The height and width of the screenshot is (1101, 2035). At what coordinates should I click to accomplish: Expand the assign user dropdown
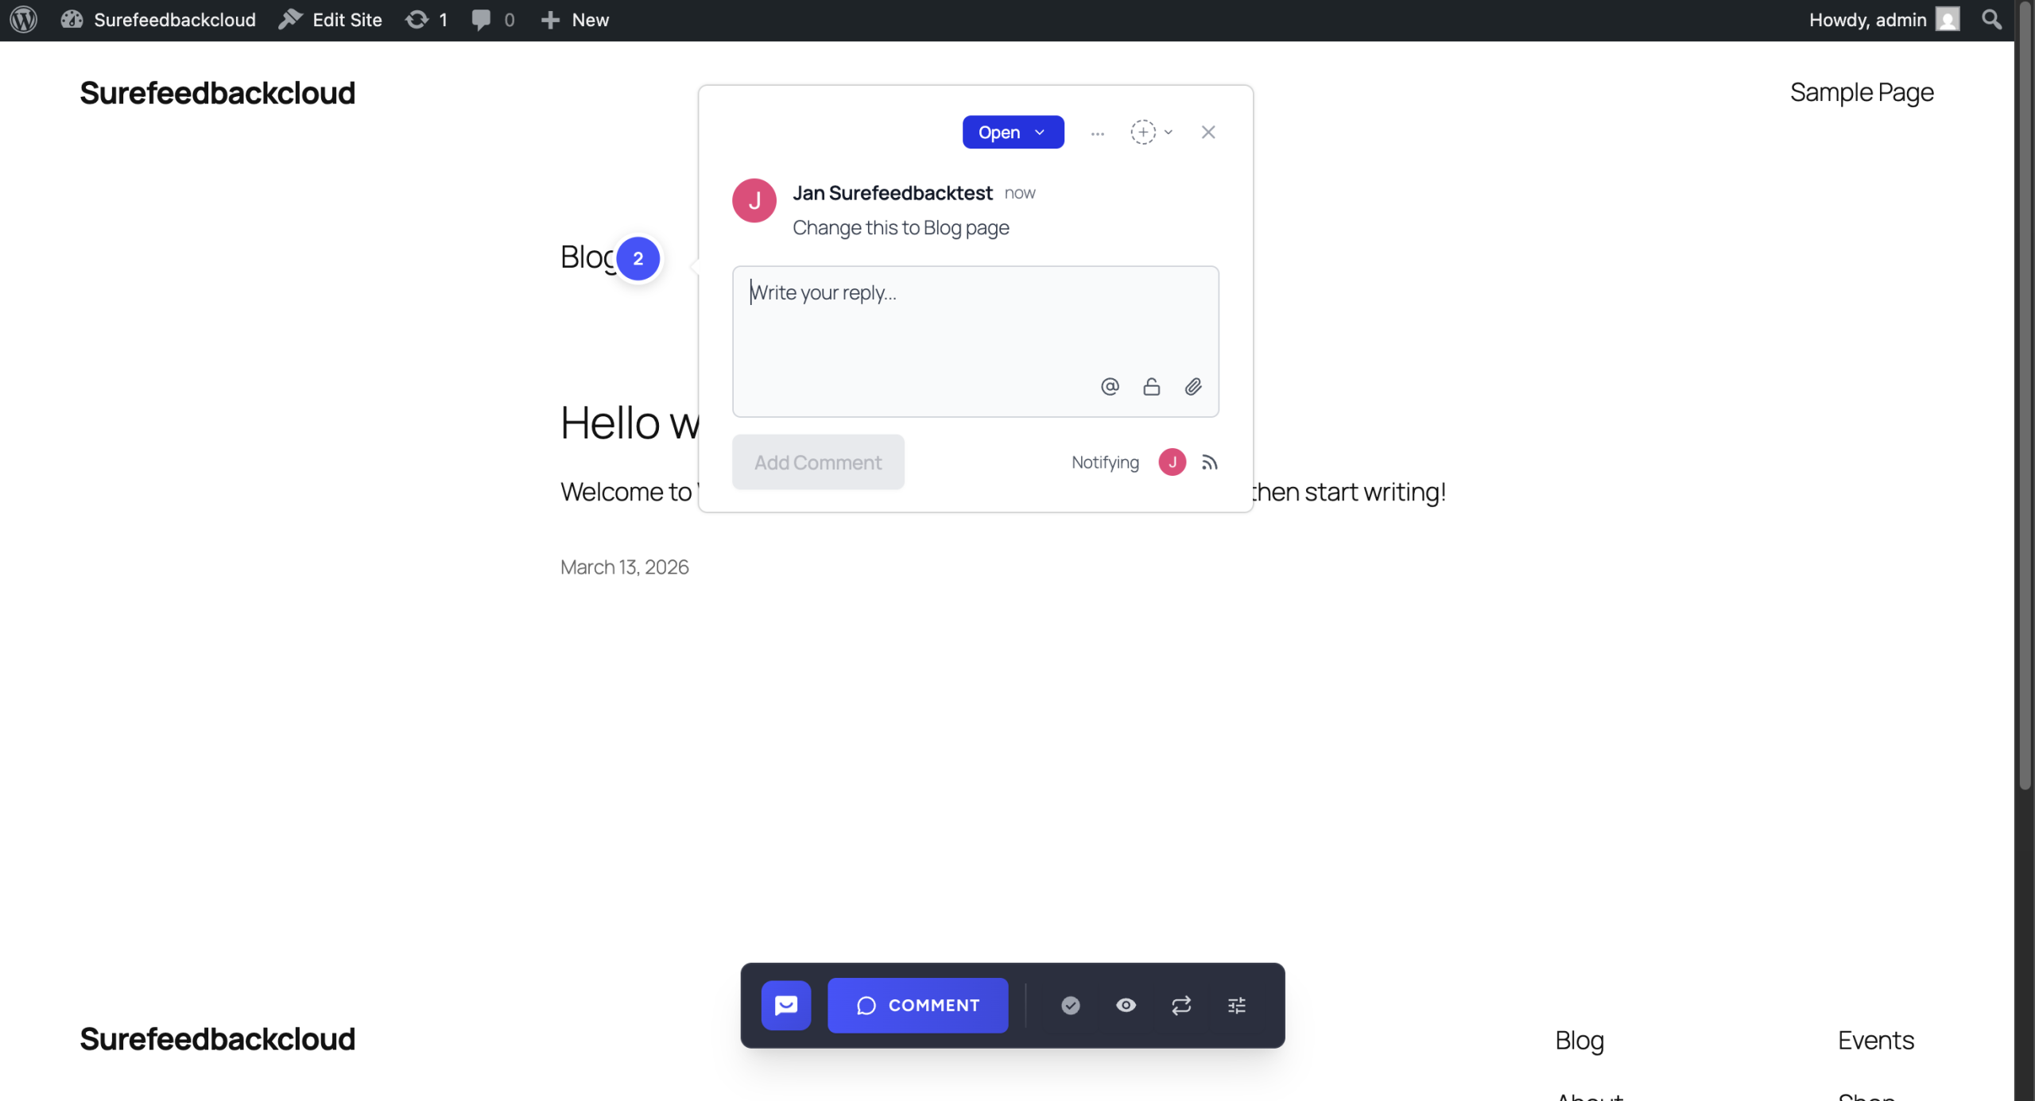[x=1151, y=132]
